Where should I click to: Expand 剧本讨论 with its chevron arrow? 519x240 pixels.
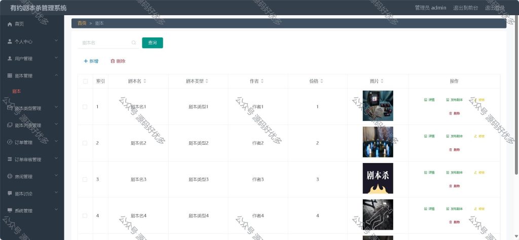point(56,193)
